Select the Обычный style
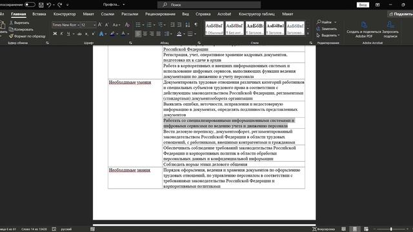 tap(214, 28)
